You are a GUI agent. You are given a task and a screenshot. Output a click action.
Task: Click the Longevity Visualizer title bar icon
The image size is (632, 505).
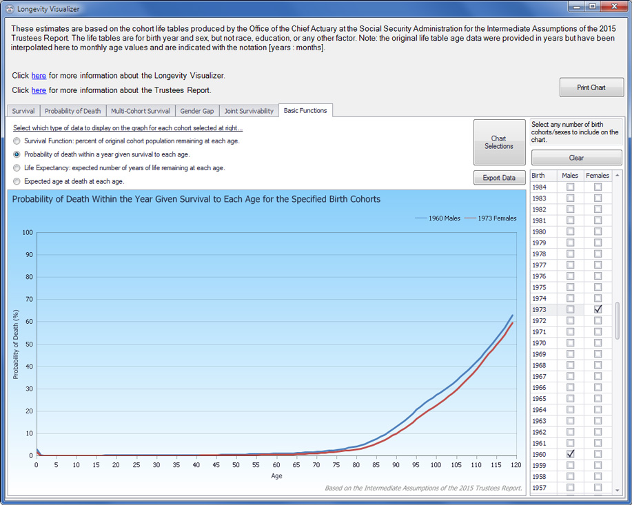[9, 9]
